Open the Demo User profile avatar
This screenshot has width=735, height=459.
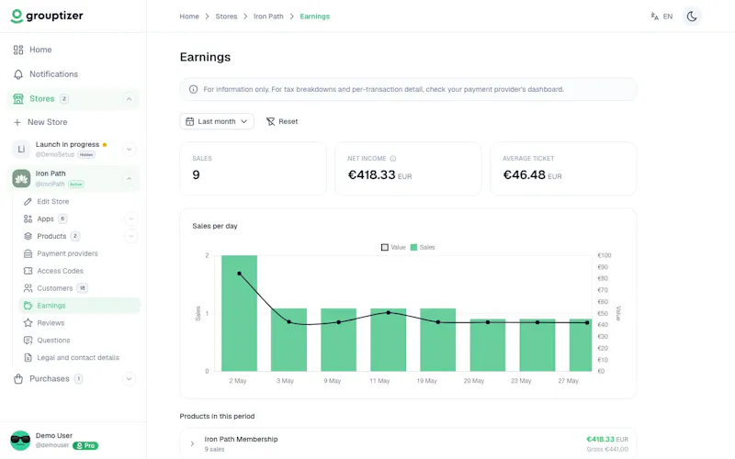click(20, 441)
